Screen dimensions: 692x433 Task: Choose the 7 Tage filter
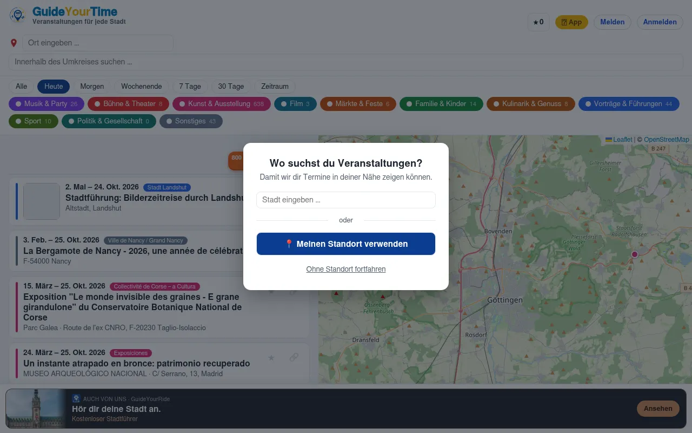point(190,87)
